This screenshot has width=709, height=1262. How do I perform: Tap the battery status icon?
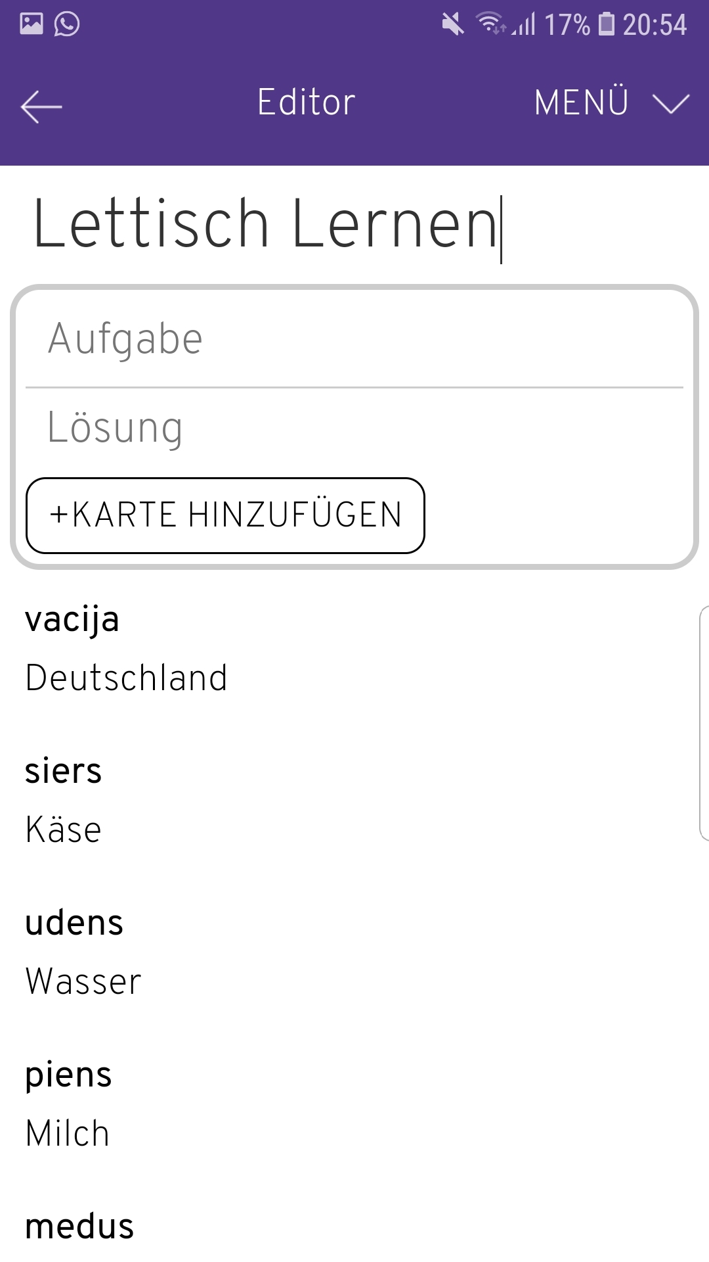pyautogui.click(x=607, y=24)
